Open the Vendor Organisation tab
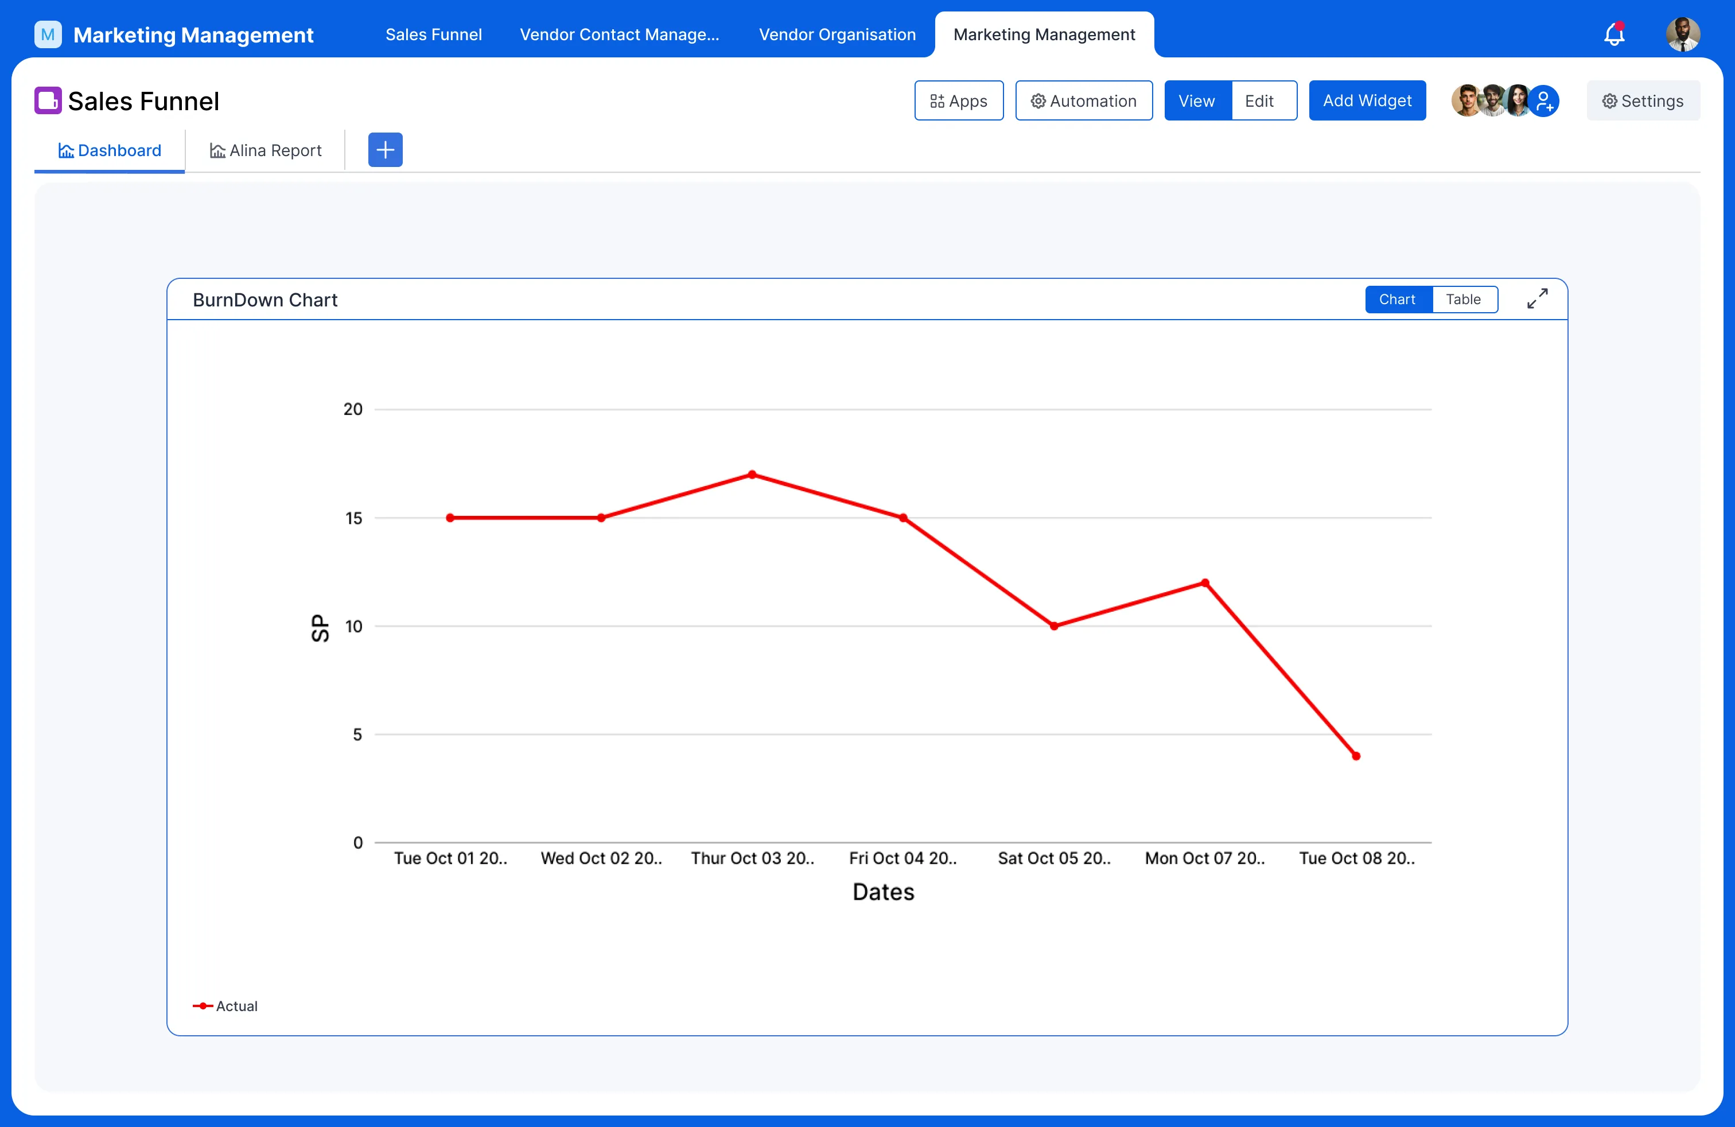This screenshot has height=1127, width=1735. pyautogui.click(x=837, y=34)
